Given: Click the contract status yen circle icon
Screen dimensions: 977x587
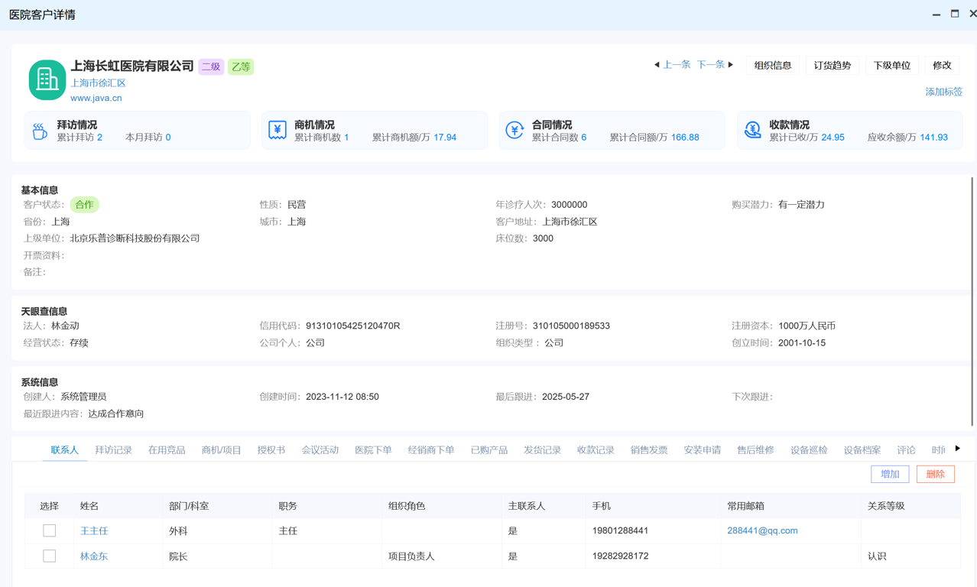Looking at the screenshot, I should pos(514,131).
